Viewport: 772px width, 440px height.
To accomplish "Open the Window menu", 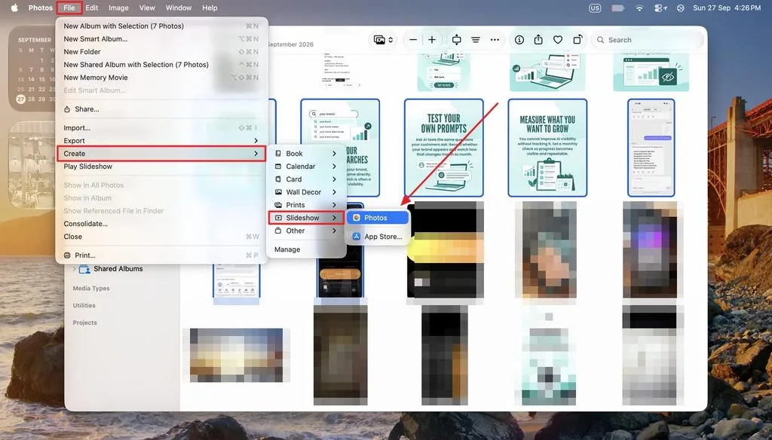I will 178,8.
